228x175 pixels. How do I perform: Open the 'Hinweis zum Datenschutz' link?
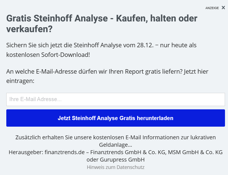(x=115, y=167)
